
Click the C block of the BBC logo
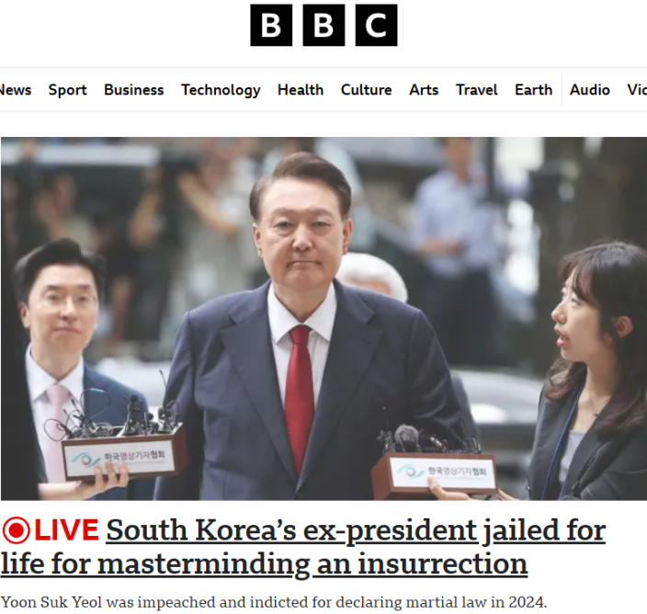coord(376,25)
